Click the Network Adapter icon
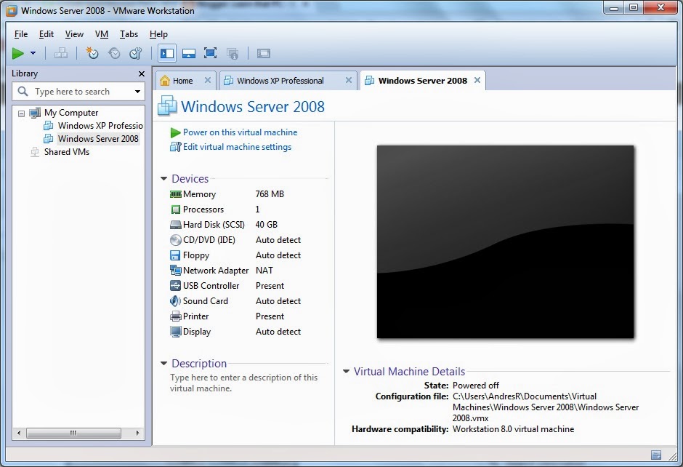 [176, 271]
